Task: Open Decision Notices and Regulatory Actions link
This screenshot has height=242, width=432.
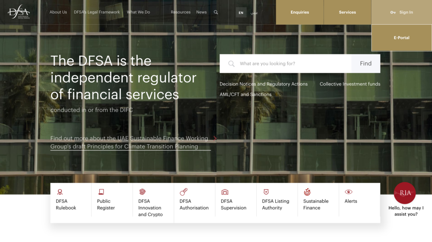Action: click(x=264, y=84)
